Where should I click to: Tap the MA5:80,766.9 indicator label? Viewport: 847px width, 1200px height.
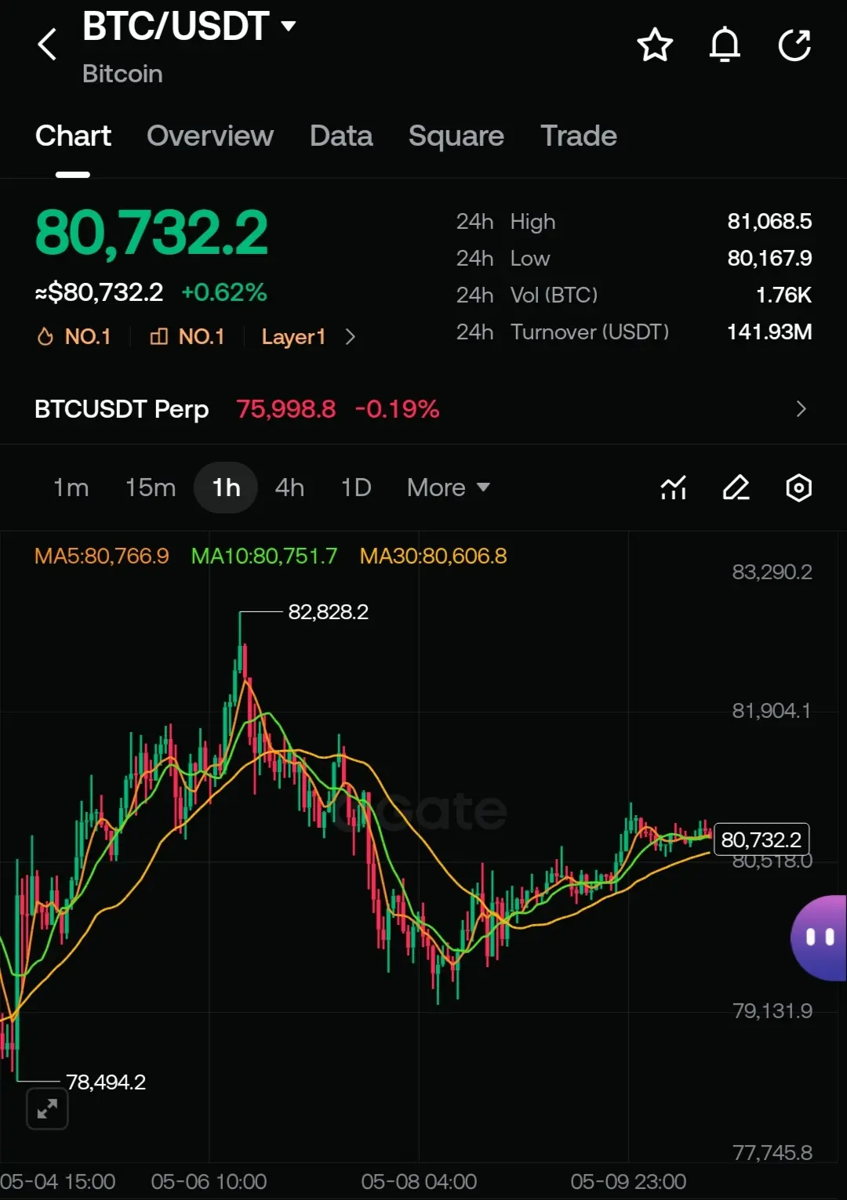[102, 556]
